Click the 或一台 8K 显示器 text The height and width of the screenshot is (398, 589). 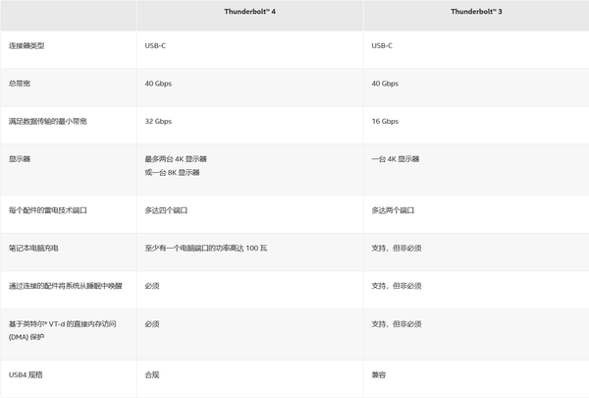[x=172, y=172]
